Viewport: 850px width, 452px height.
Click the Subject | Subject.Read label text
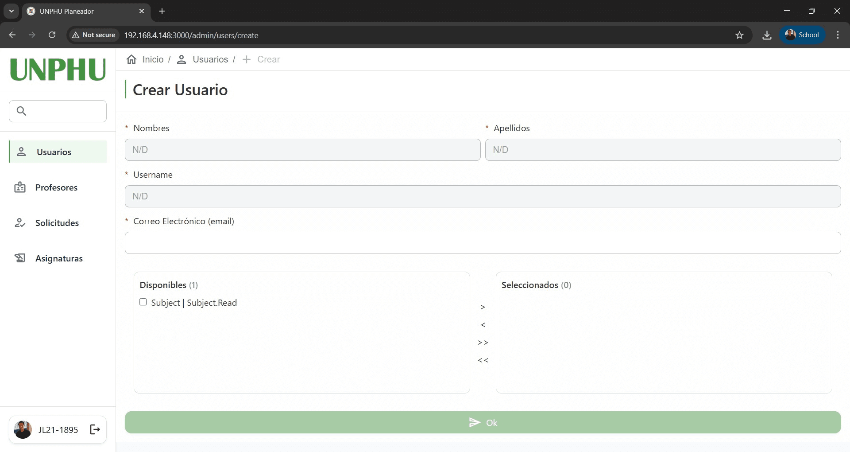194,303
